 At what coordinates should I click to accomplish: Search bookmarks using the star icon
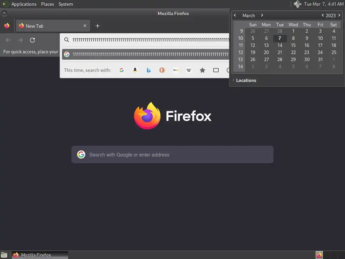click(x=202, y=70)
